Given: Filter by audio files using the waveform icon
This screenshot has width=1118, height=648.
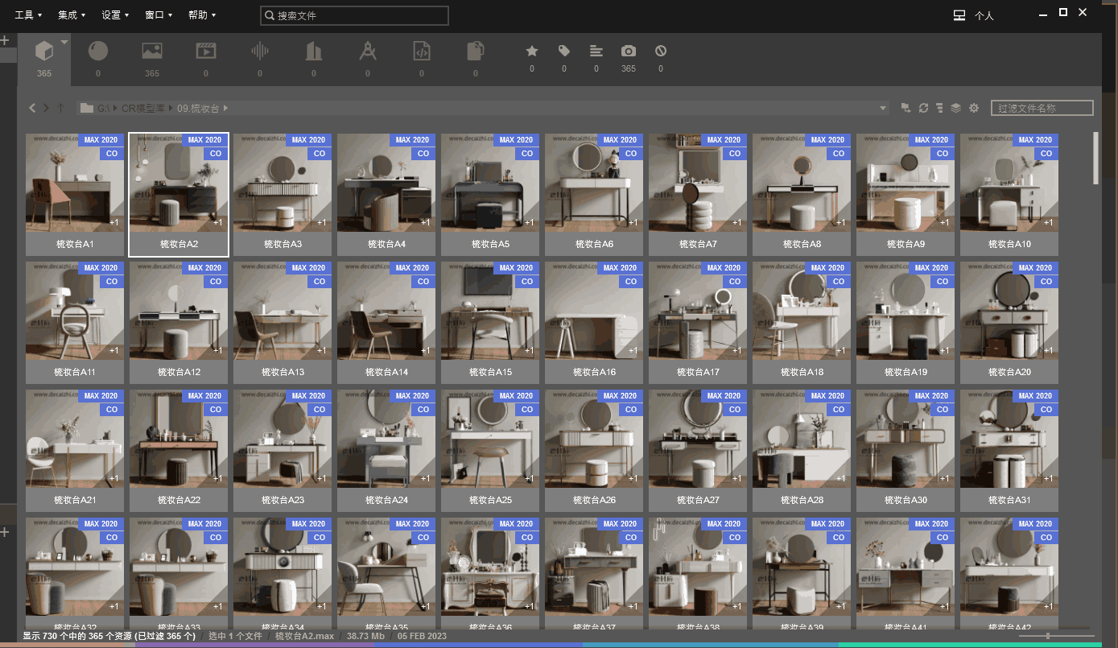Looking at the screenshot, I should 259,52.
